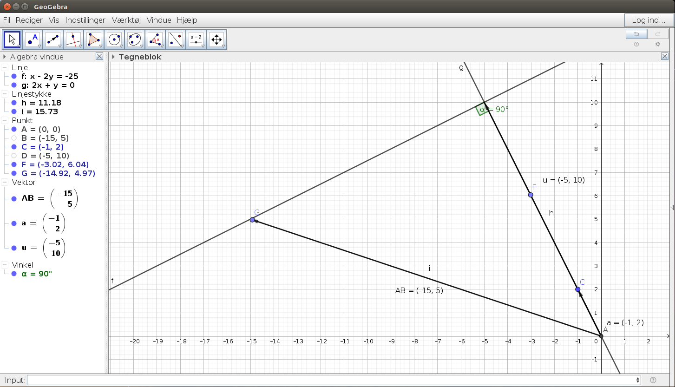The width and height of the screenshot is (675, 387).
Task: Select point G on the graph
Action: pyautogui.click(x=252, y=220)
